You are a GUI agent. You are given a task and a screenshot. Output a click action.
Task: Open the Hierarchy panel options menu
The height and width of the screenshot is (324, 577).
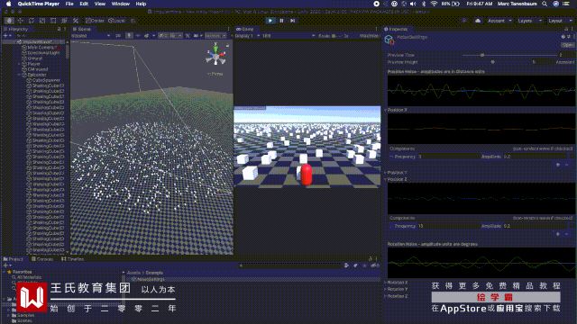coord(65,29)
